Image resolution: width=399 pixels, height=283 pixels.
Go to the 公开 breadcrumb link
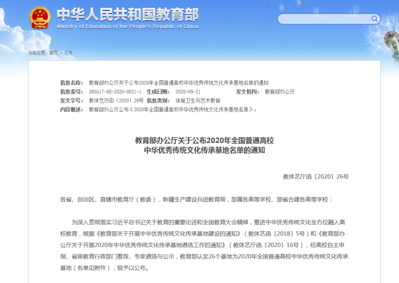(69, 53)
